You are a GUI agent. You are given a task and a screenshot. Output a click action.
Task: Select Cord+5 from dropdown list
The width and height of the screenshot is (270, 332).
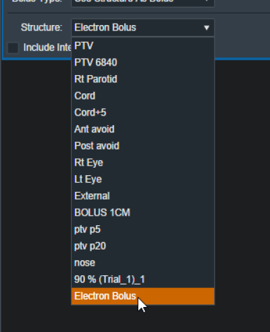coord(143,112)
